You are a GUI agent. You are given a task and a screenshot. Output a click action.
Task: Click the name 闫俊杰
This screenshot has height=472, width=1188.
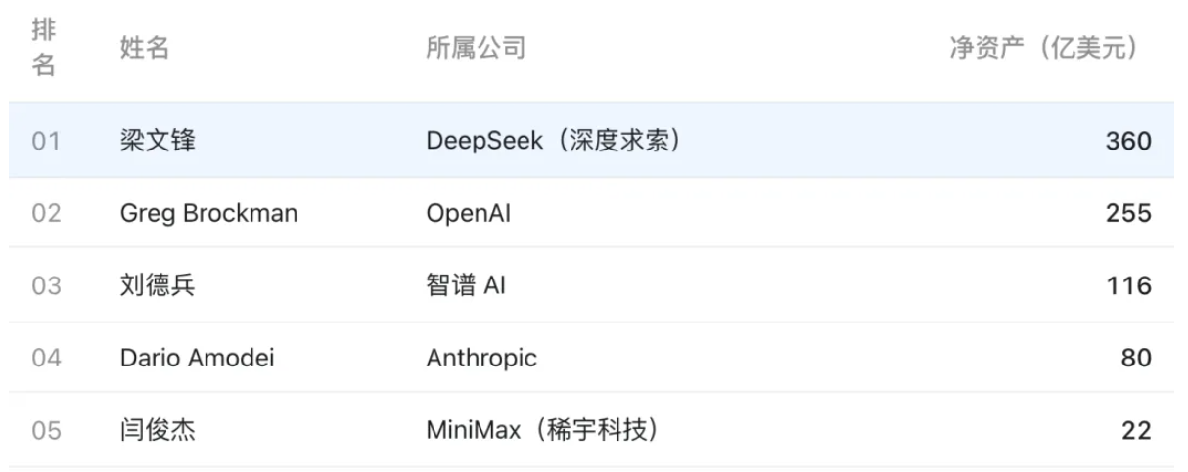(158, 430)
